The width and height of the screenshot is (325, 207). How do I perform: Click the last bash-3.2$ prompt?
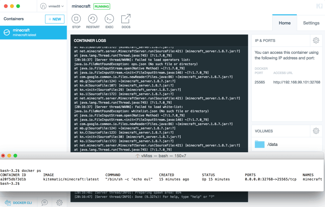click(x=10, y=184)
